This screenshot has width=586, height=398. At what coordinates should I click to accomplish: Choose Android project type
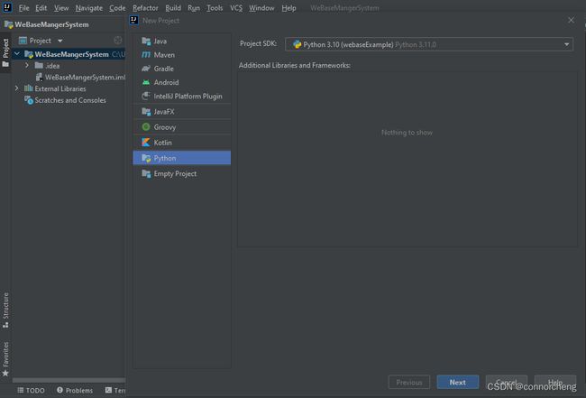pos(181,82)
